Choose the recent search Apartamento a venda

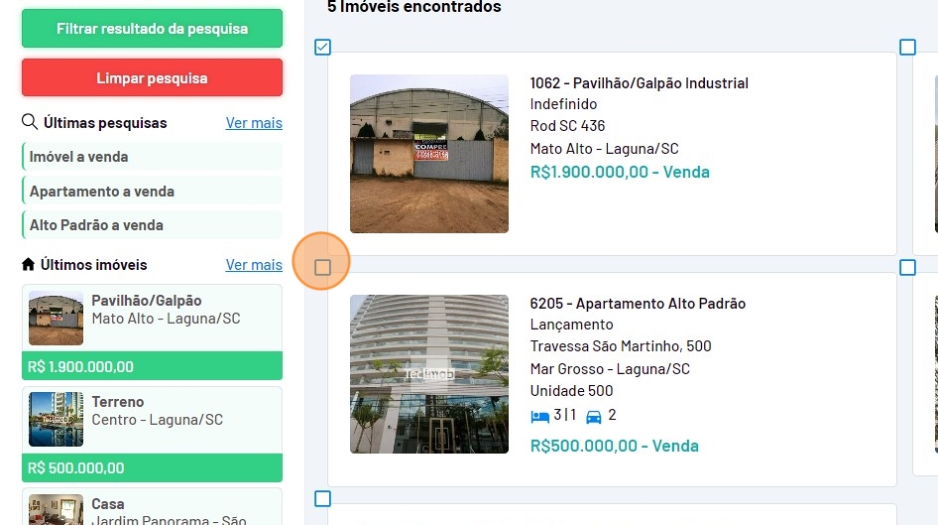102,192
